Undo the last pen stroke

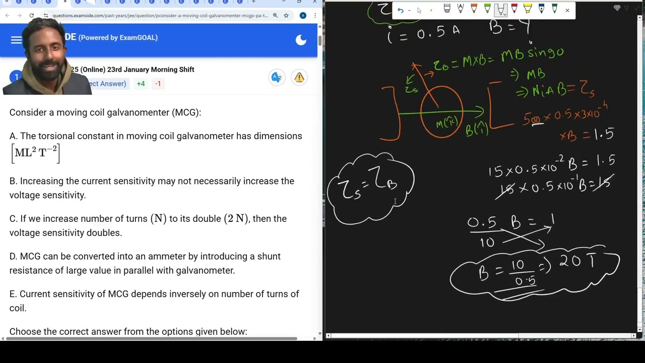pyautogui.click(x=400, y=10)
